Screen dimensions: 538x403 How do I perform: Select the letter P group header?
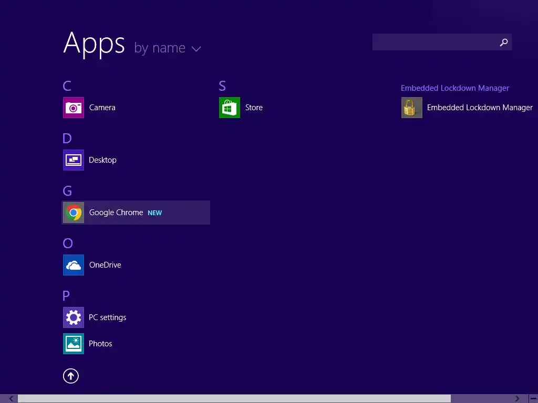coord(66,296)
